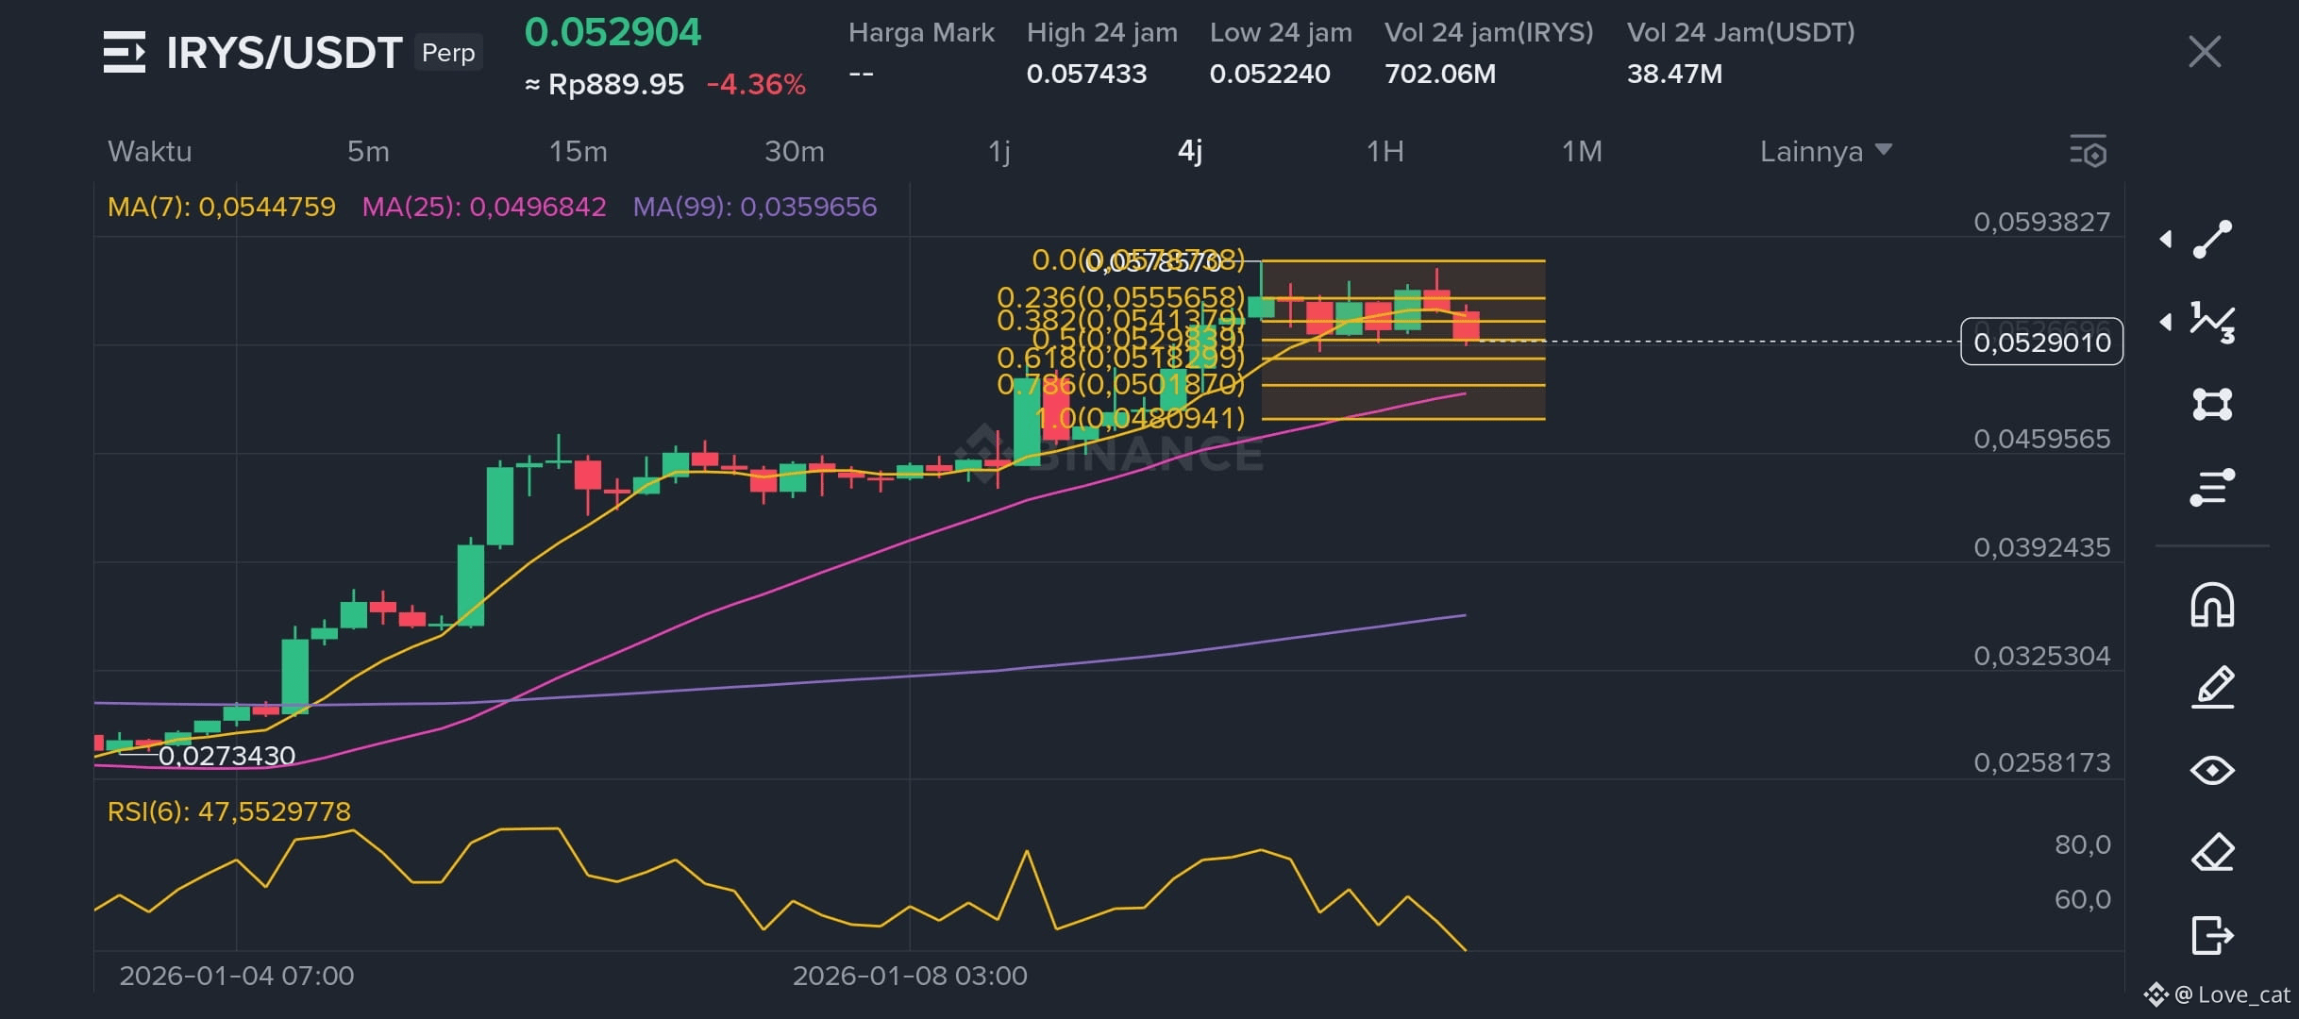Expand line tool options arrow
2299x1019 pixels.
[2166, 240]
